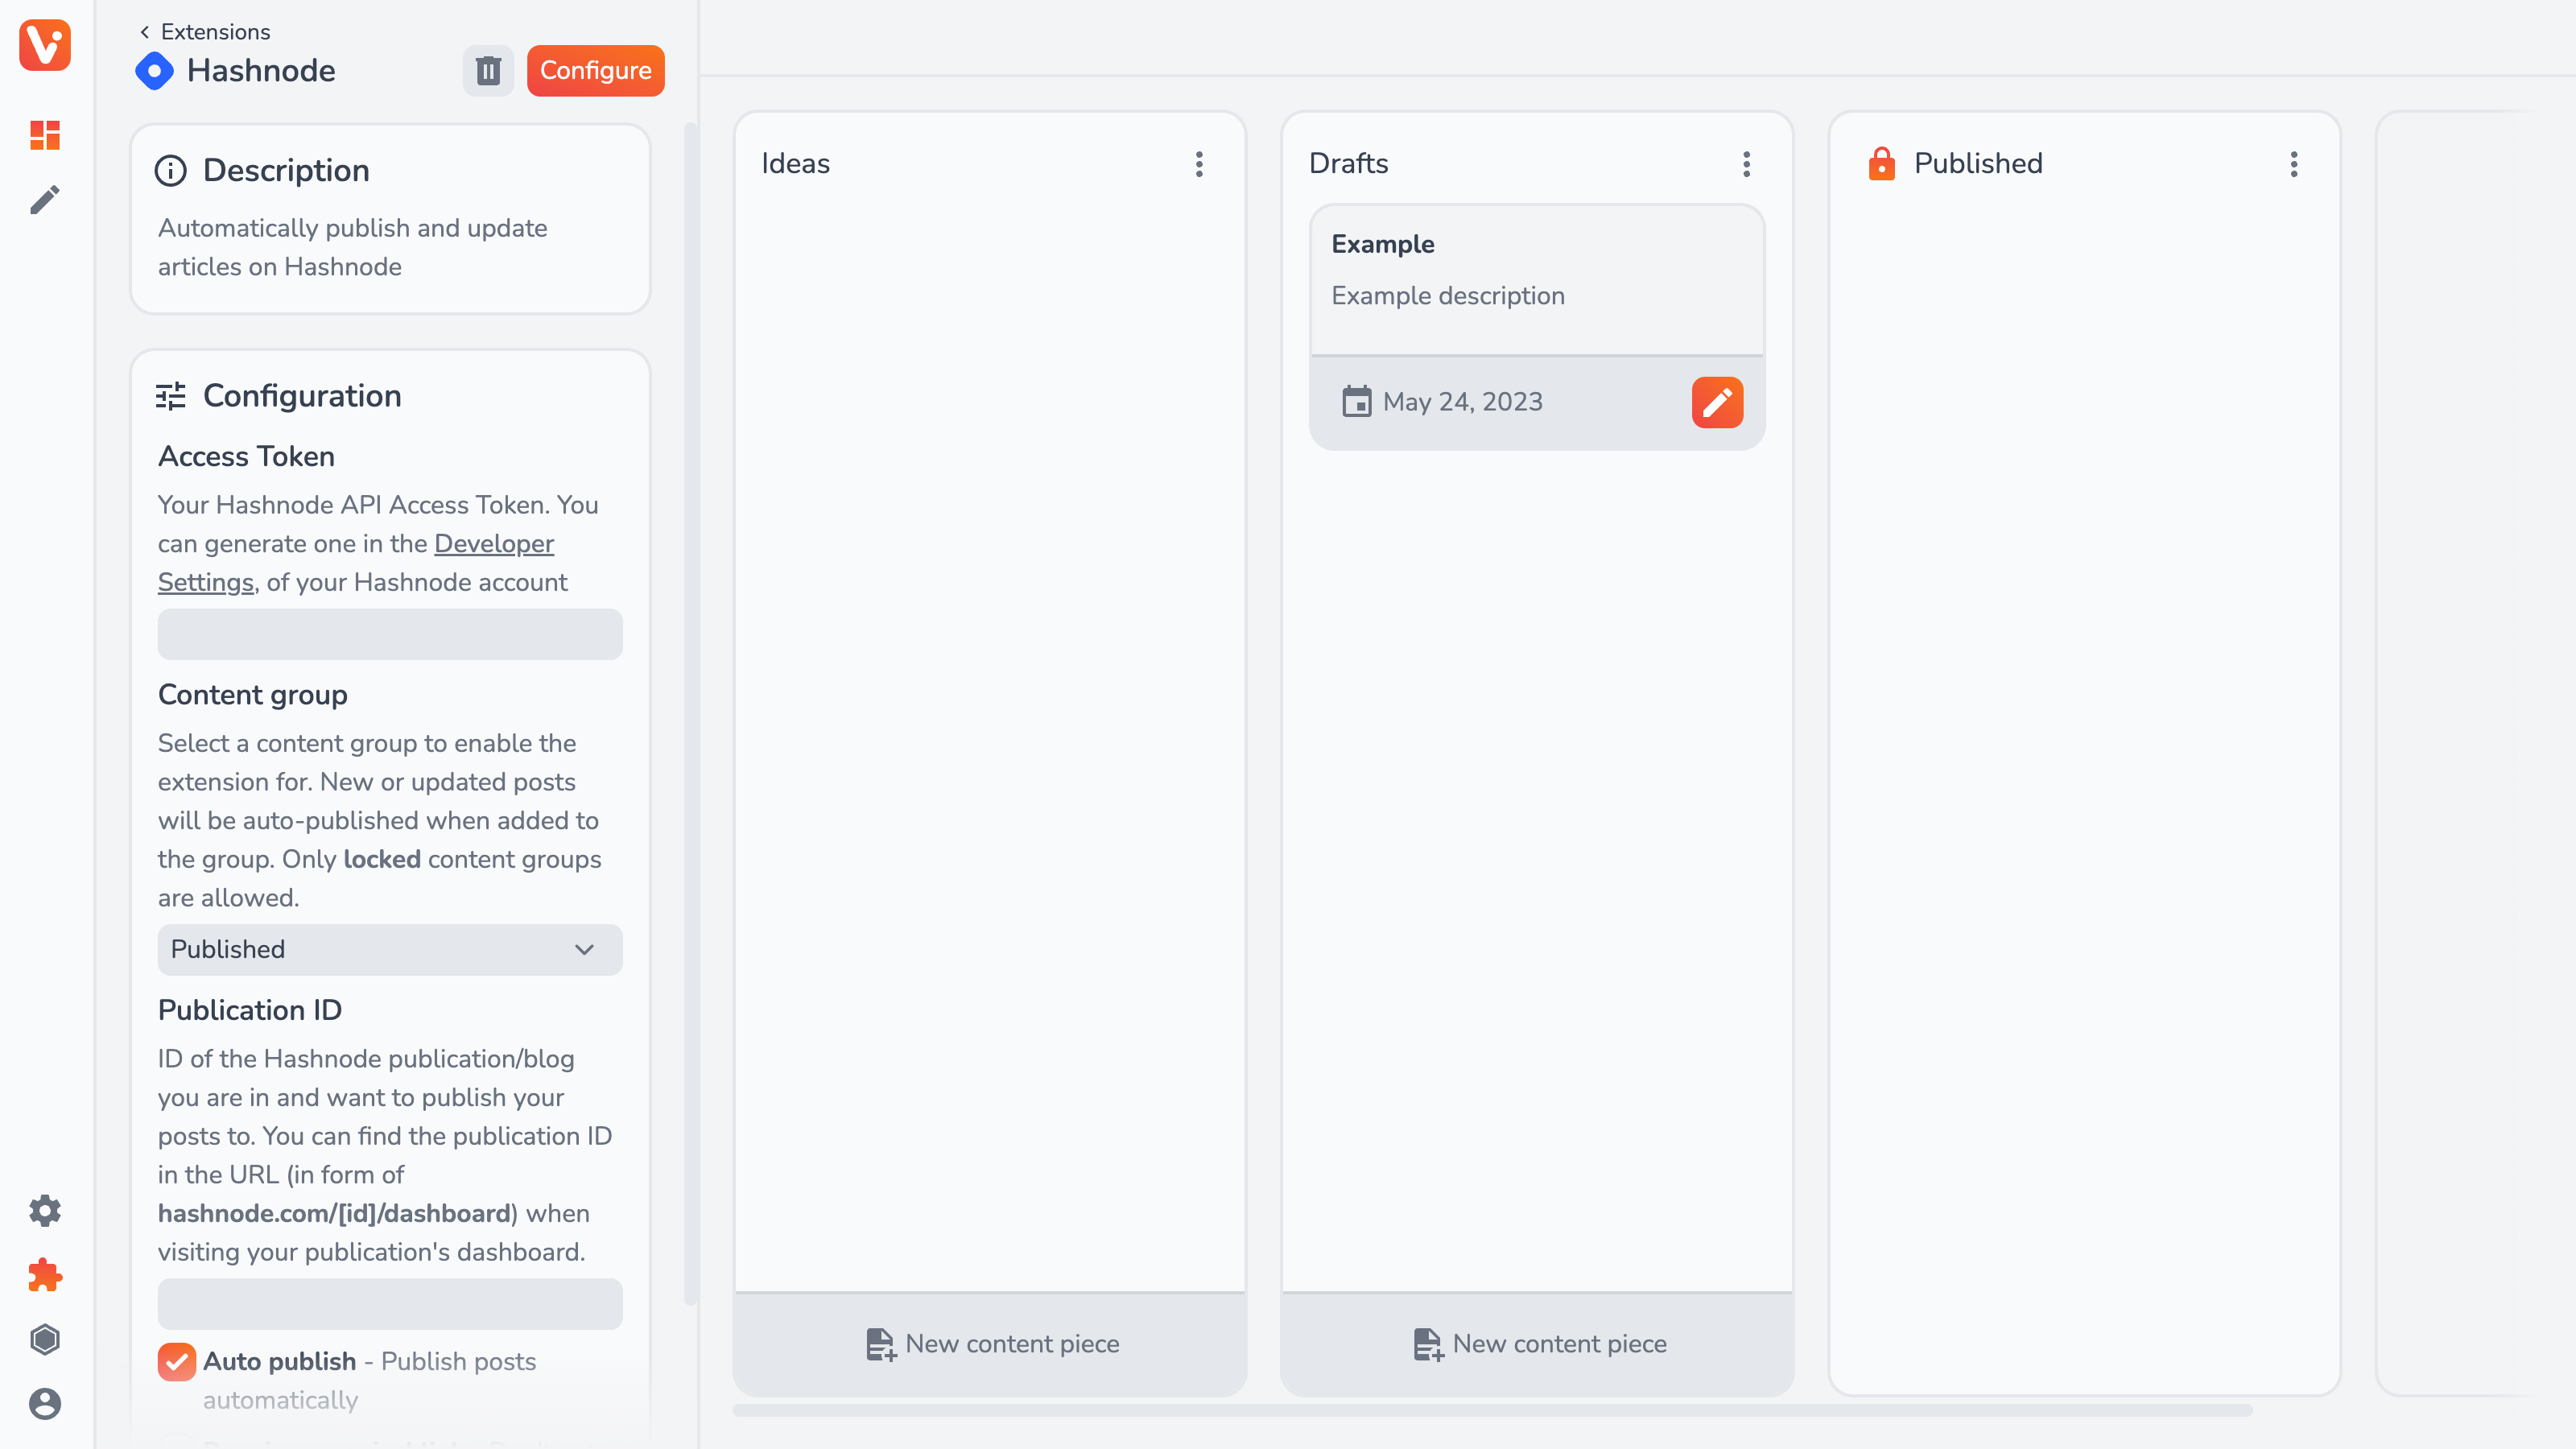Click the hexagon icon in sidebar
The height and width of the screenshot is (1449, 2576).
45,1339
